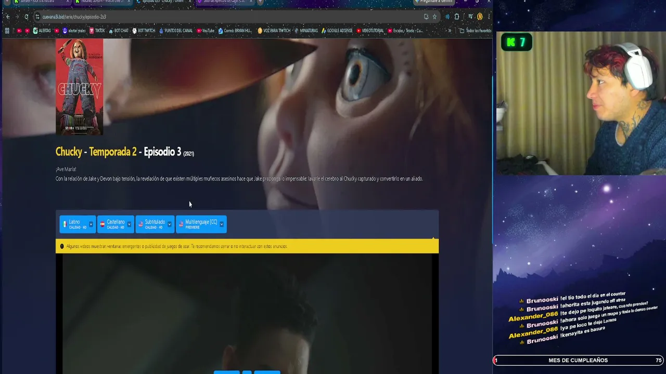Open the ALERTAS bookmark
Viewport: 666px width, 374px height.
(42, 31)
